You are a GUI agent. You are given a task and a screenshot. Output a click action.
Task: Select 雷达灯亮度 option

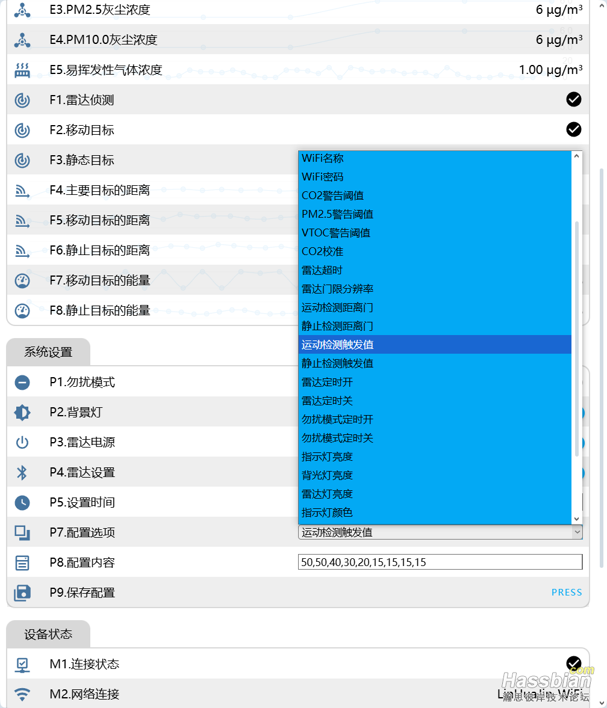coord(435,494)
